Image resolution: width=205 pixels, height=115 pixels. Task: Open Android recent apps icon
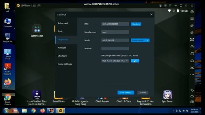(x=192, y=102)
